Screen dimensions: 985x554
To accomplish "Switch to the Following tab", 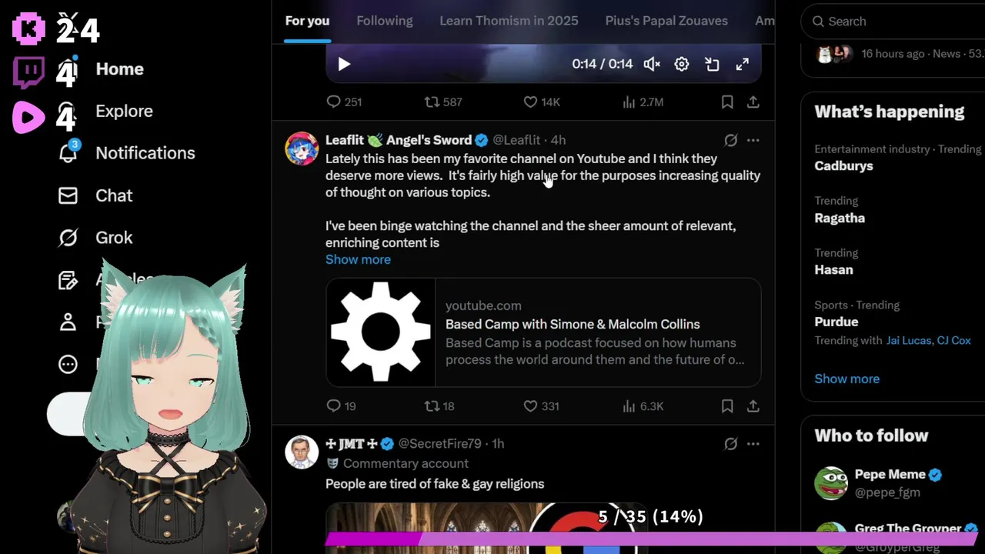I will (x=385, y=21).
